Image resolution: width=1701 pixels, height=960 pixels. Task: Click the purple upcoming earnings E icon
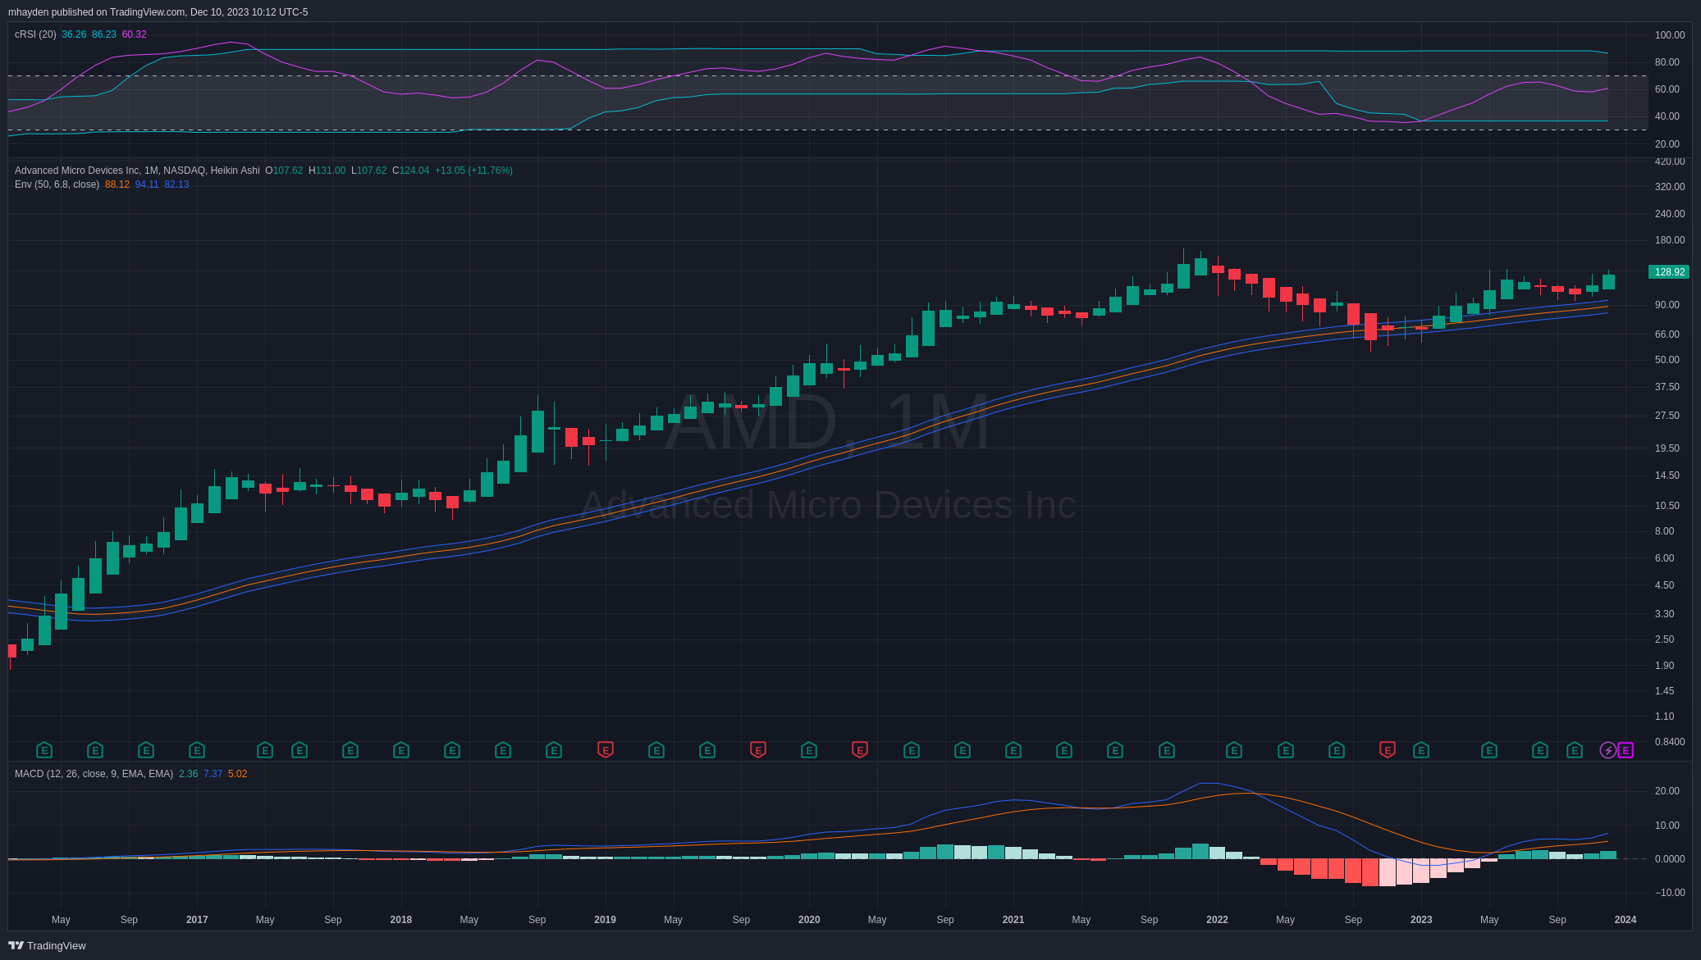pos(1626,750)
